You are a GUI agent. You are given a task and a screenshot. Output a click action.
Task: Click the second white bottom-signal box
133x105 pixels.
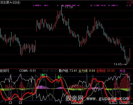pyautogui.click(x=20, y=103)
